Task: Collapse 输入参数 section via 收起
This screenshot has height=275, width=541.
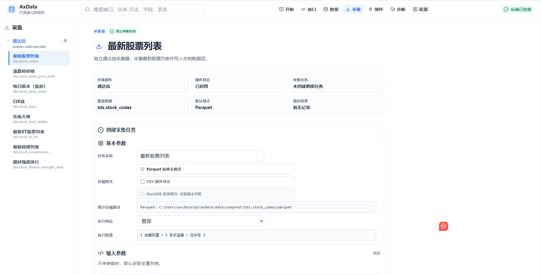Action: pyautogui.click(x=377, y=253)
